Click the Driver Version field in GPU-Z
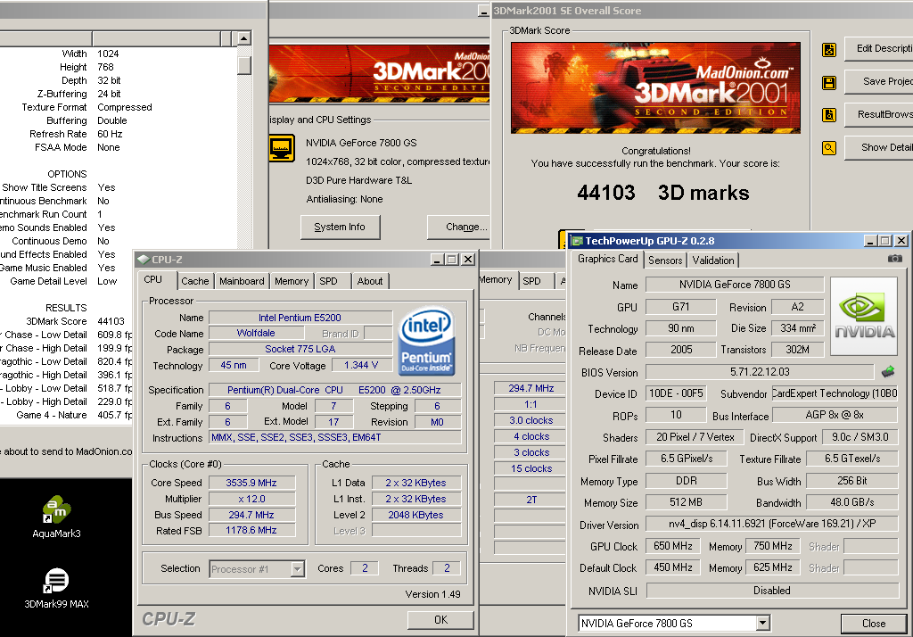 pos(772,524)
